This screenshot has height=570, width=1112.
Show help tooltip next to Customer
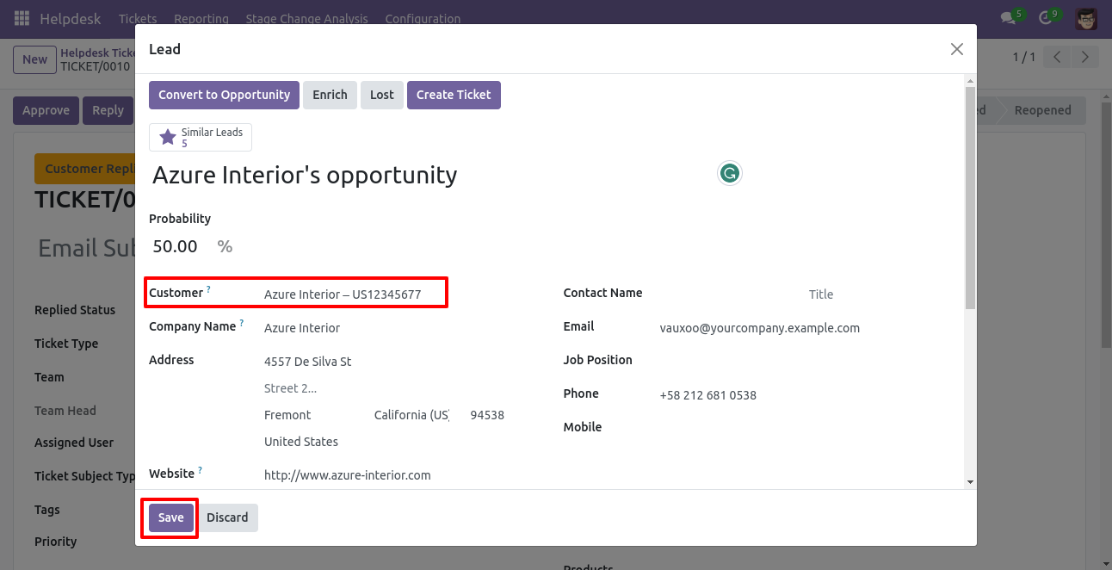click(208, 290)
